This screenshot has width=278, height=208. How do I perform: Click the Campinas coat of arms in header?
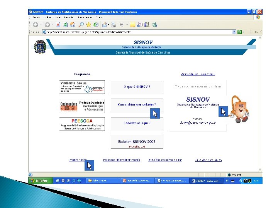pos(40,47)
